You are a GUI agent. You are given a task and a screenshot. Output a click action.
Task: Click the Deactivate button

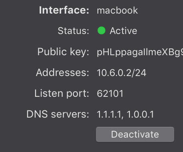(x=135, y=134)
